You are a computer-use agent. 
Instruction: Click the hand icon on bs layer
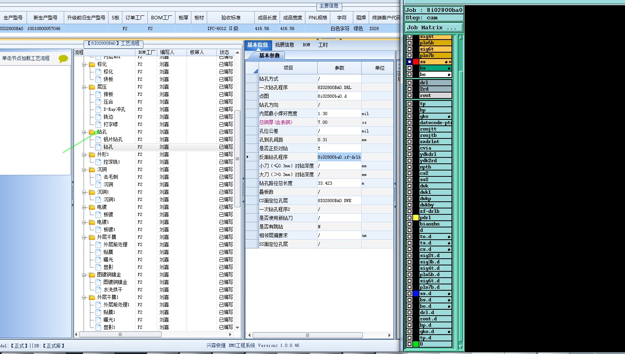[449, 68]
